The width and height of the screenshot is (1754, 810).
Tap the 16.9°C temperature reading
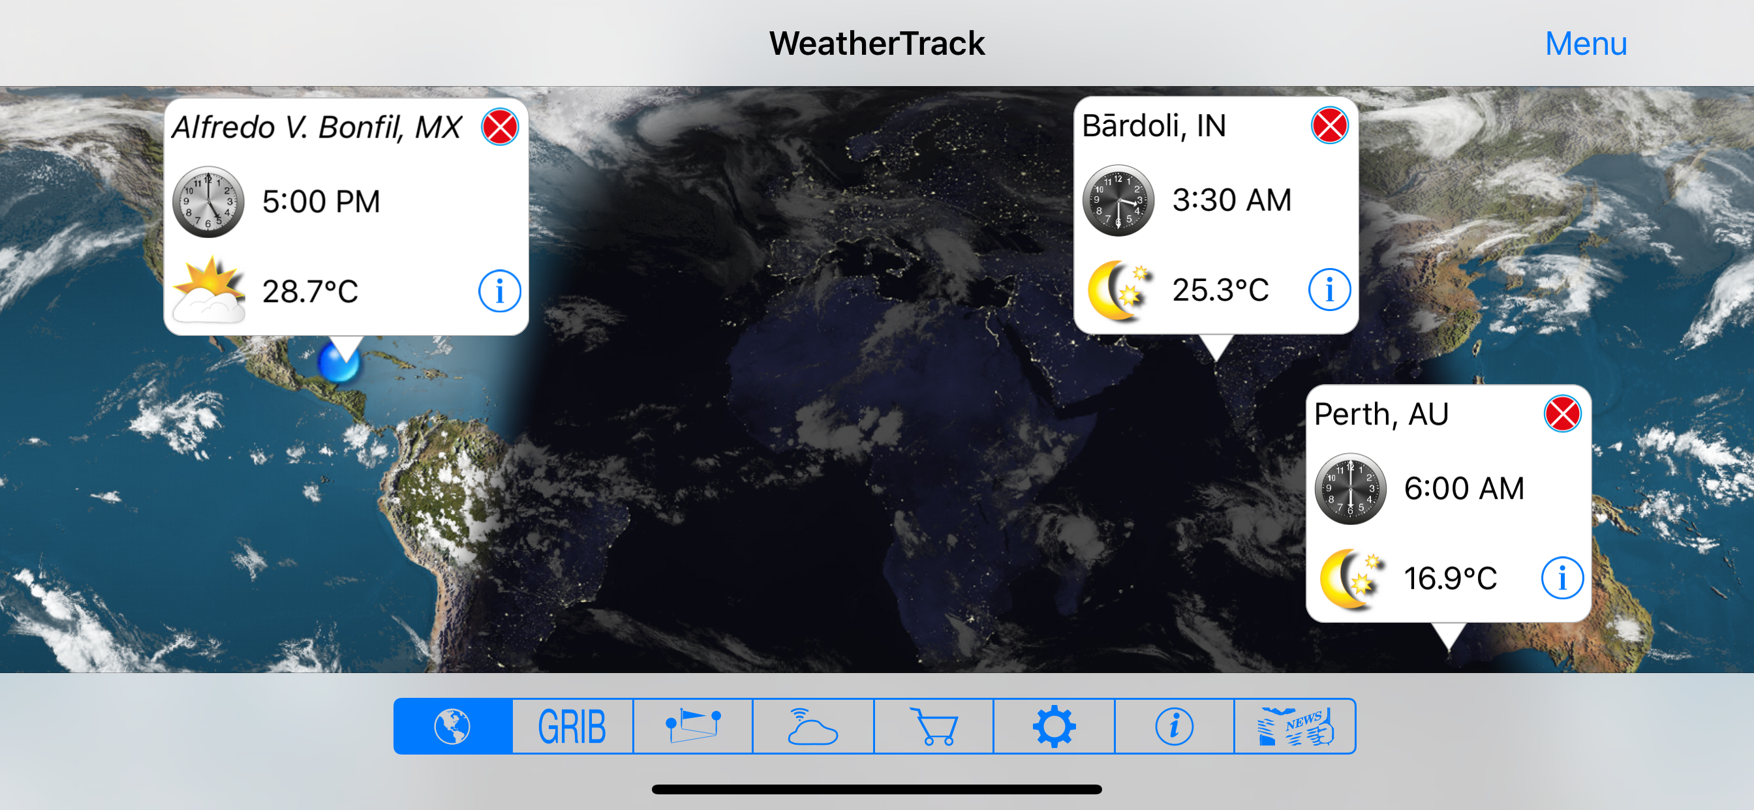click(1451, 578)
